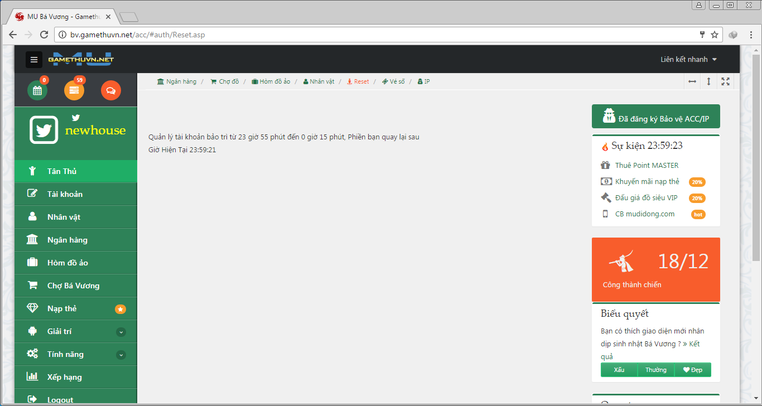Click the Twitter bird avatar box
Screen dimensions: 762x406
point(44,130)
